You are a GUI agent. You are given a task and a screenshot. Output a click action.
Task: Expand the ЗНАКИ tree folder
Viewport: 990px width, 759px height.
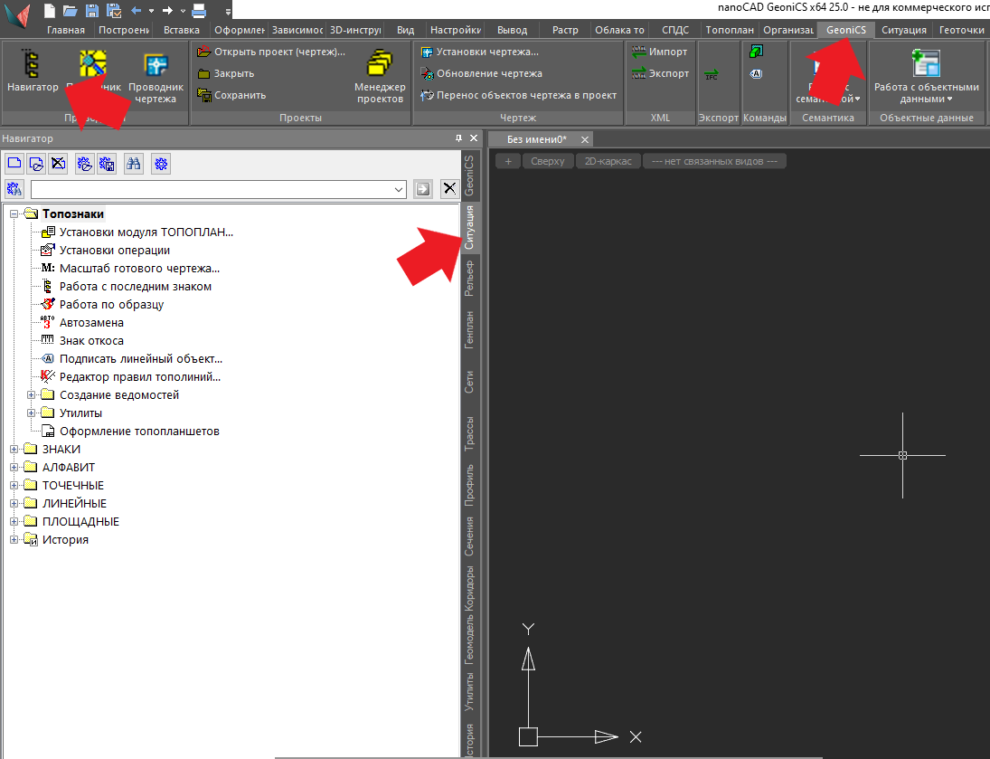14,450
